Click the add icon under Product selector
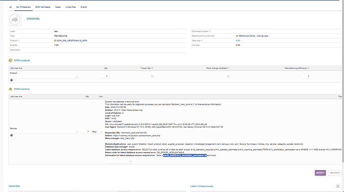Screen dimensions: 344x192 click(11, 80)
